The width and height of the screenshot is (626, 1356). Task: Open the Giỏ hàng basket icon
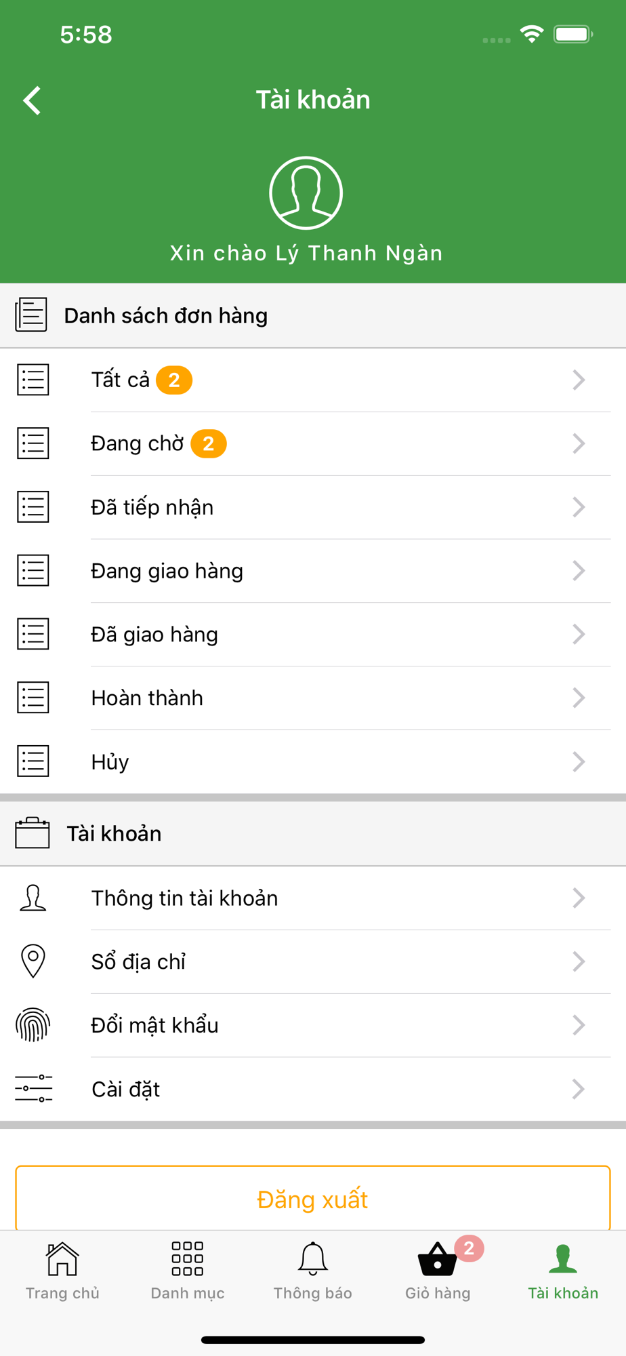click(x=438, y=1260)
